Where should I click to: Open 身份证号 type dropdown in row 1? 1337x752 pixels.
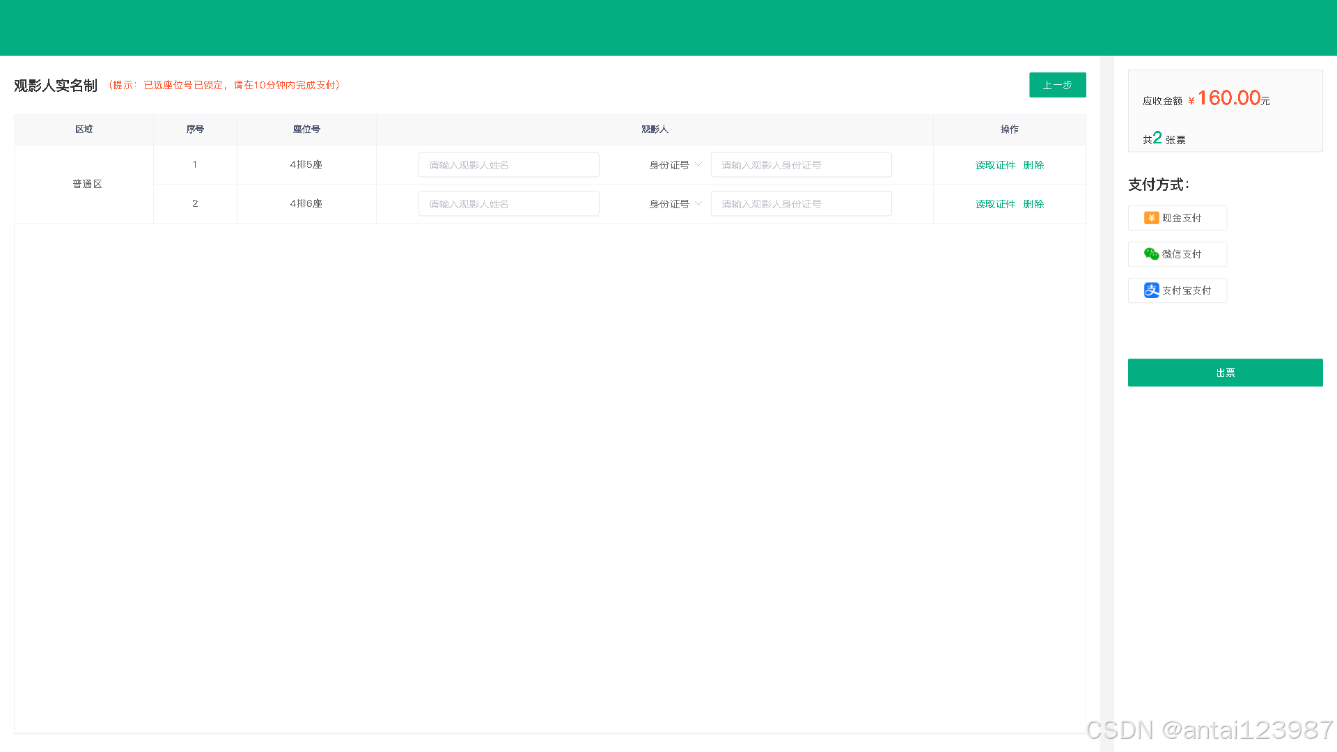click(x=669, y=165)
